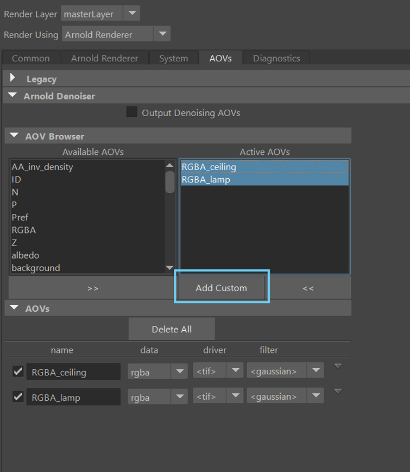The image size is (410, 472).
Task: Open driver dropdown for RGBA_ceiling
Action: coord(235,371)
